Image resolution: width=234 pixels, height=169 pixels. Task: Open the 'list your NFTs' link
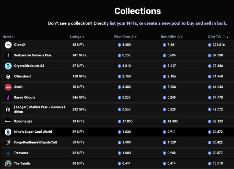pos(123,23)
